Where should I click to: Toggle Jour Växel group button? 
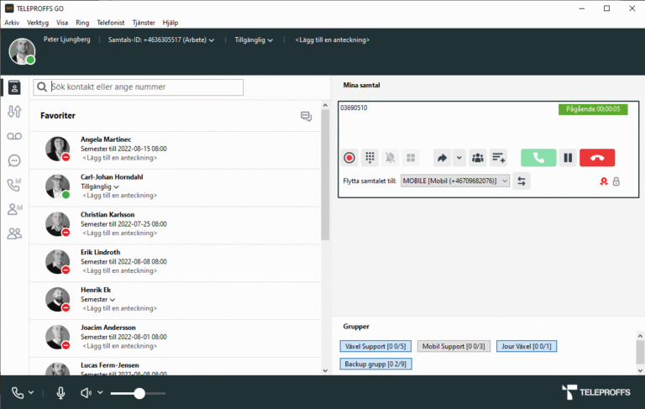click(527, 347)
